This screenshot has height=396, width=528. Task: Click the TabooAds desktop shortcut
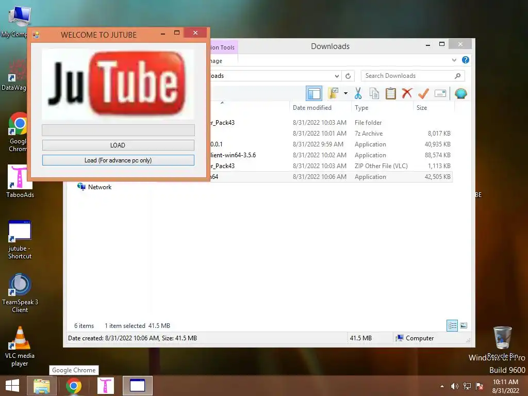click(x=20, y=181)
